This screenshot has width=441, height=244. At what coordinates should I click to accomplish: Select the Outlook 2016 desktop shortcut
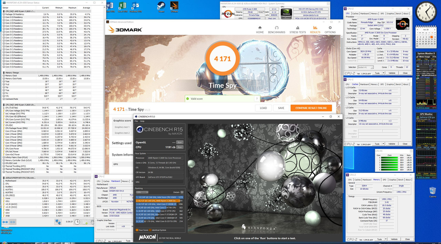point(136,7)
